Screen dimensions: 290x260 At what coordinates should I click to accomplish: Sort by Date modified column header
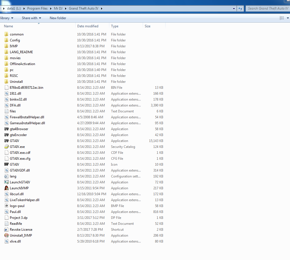(x=88, y=26)
